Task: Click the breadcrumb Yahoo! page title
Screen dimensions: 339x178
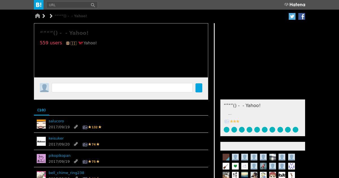Action: pos(71,16)
